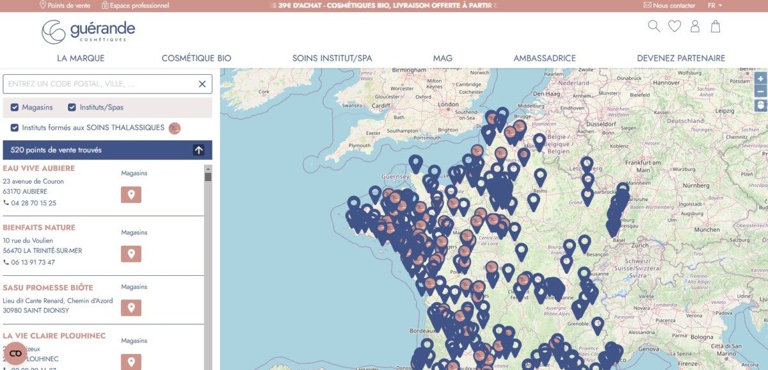Click the scrollbar up arrow in store list
The height and width of the screenshot is (370, 768).
[208, 168]
